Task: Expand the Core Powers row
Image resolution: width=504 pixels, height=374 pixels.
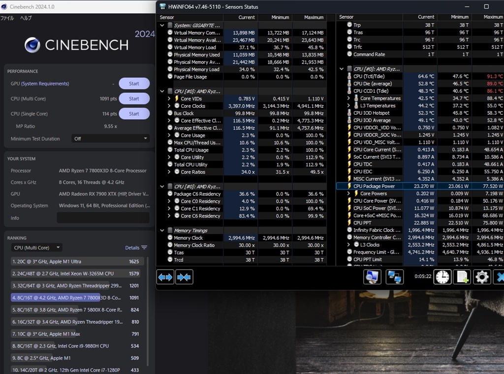Action: click(348, 193)
